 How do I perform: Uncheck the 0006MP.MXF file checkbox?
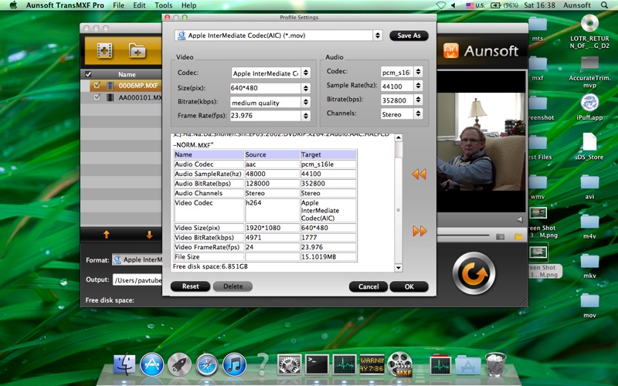pyautogui.click(x=96, y=86)
